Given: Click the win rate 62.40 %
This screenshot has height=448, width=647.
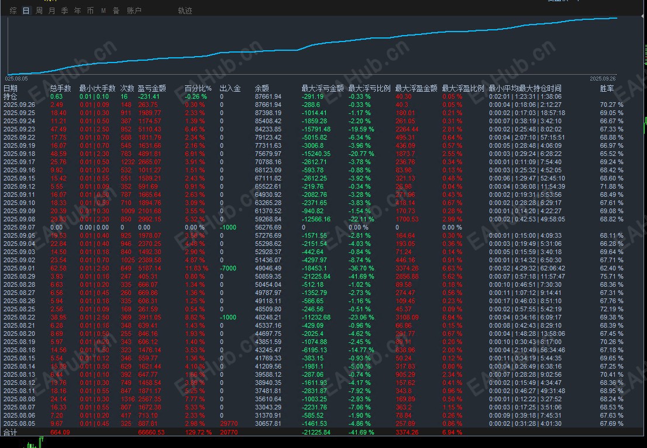Looking at the screenshot, I should pos(611,268).
